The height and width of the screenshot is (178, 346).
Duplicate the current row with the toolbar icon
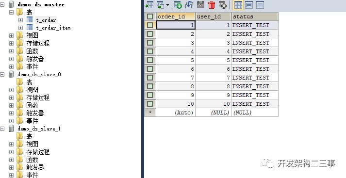click(x=189, y=5)
